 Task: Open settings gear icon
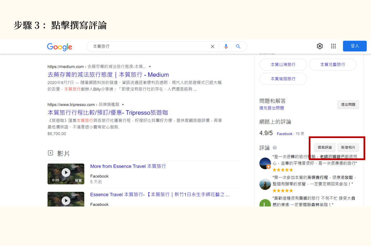click(x=320, y=46)
